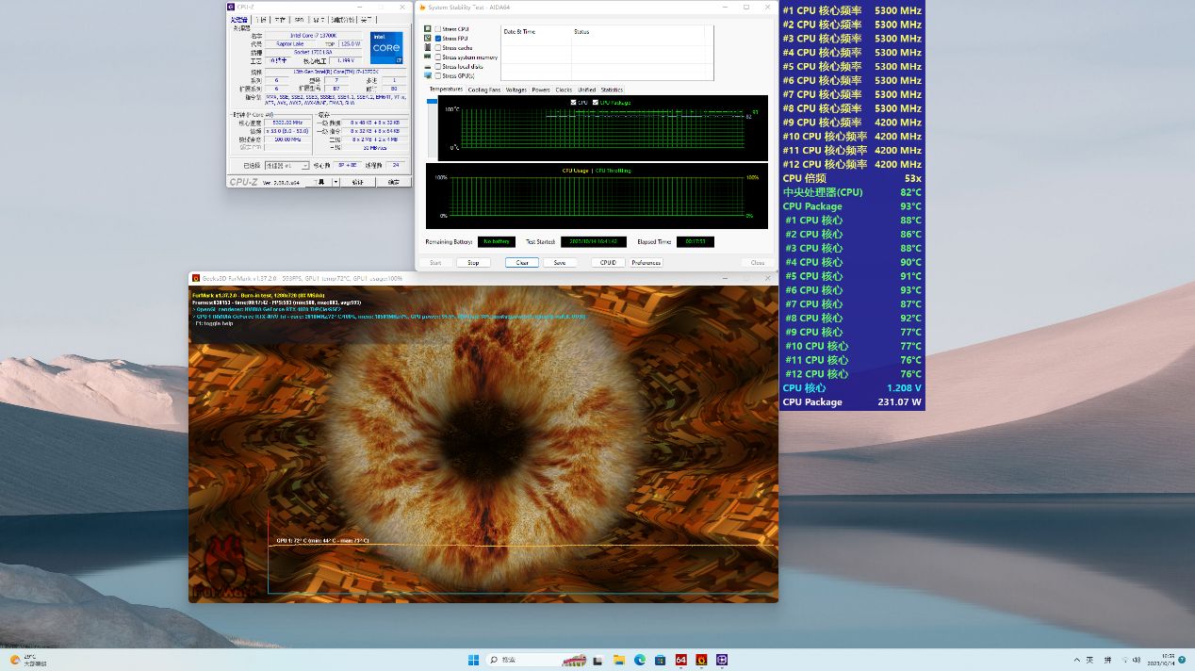Expand the CPU-Z tools dropdown arrow
Screen dimensions: 1195x671
(336, 182)
